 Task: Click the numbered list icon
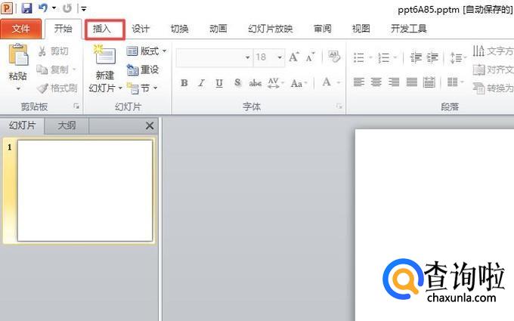pos(383,58)
